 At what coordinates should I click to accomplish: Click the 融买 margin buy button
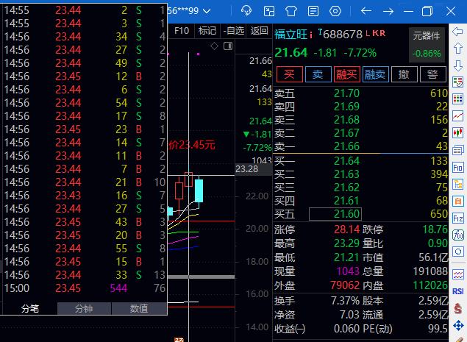[x=346, y=74]
